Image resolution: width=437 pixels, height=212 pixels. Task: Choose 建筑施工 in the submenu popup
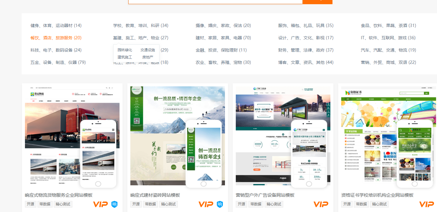(x=125, y=57)
